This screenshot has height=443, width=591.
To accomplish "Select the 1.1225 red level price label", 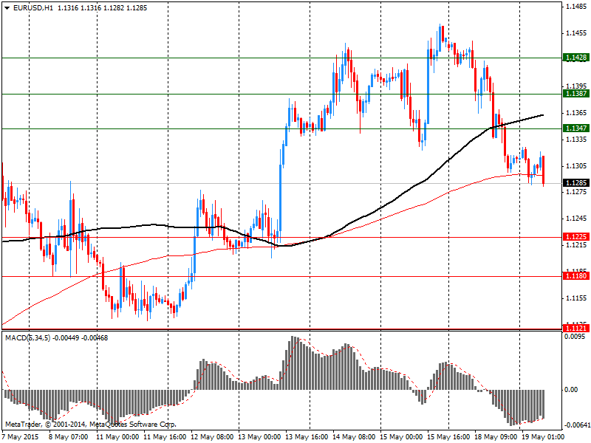I will [x=576, y=236].
